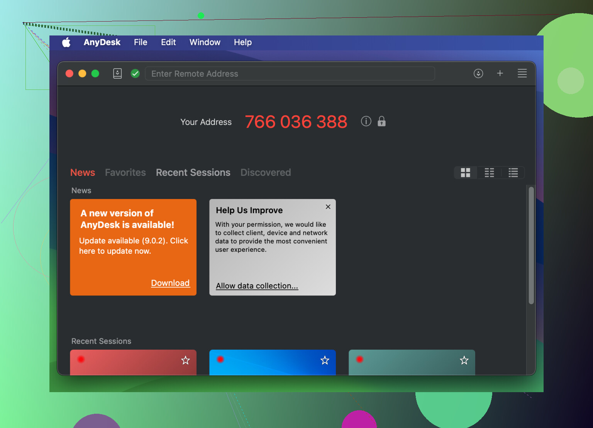Click the Help Us Improve title

pos(249,210)
